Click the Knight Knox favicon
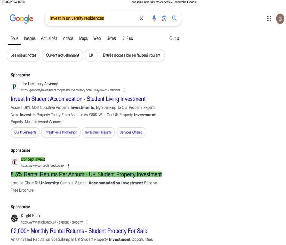 (x=15, y=218)
